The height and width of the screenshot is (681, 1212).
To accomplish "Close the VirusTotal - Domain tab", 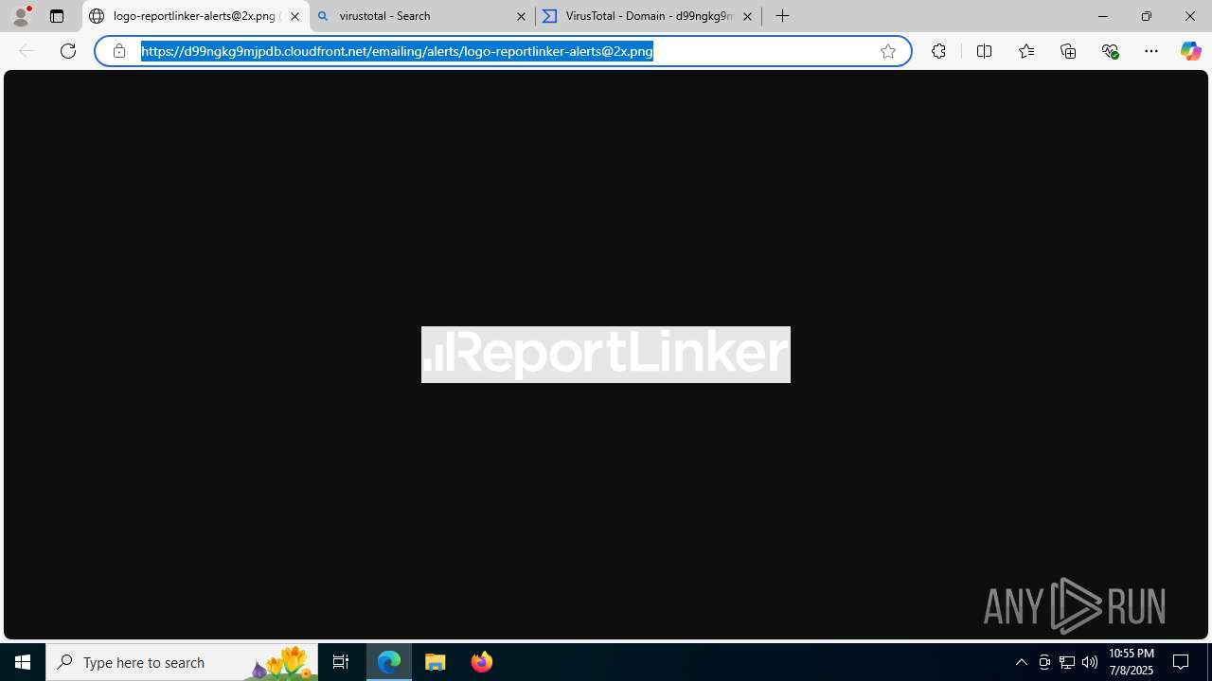I will coord(747,16).
